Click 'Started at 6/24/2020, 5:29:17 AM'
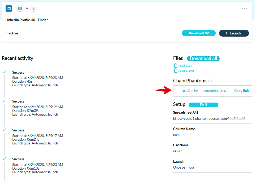The image size is (255, 181). pyautogui.click(x=37, y=136)
